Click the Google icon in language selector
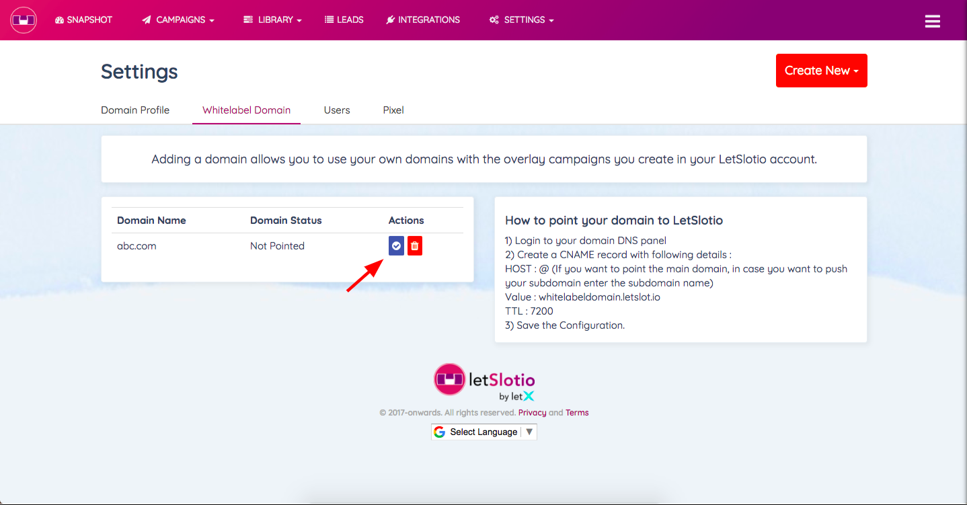This screenshot has height=505, width=967. (440, 432)
